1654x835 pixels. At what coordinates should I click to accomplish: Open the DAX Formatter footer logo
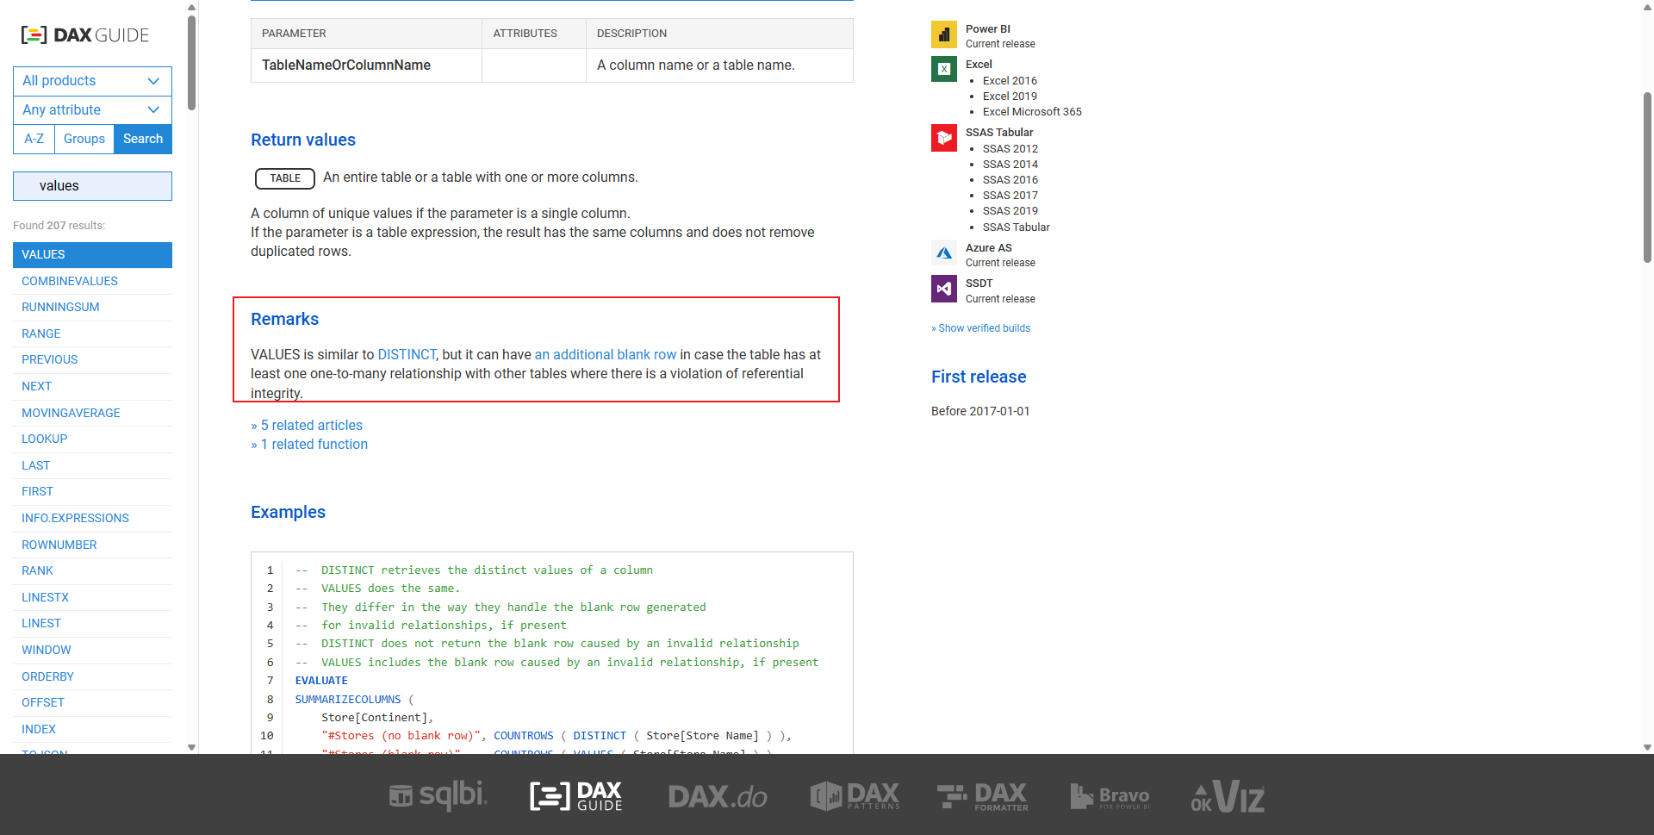tap(983, 795)
